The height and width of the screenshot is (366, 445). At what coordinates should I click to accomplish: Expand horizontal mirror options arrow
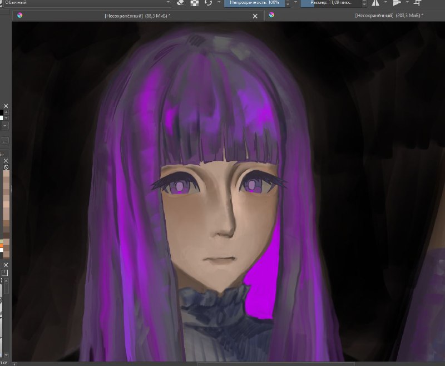coord(385,2)
